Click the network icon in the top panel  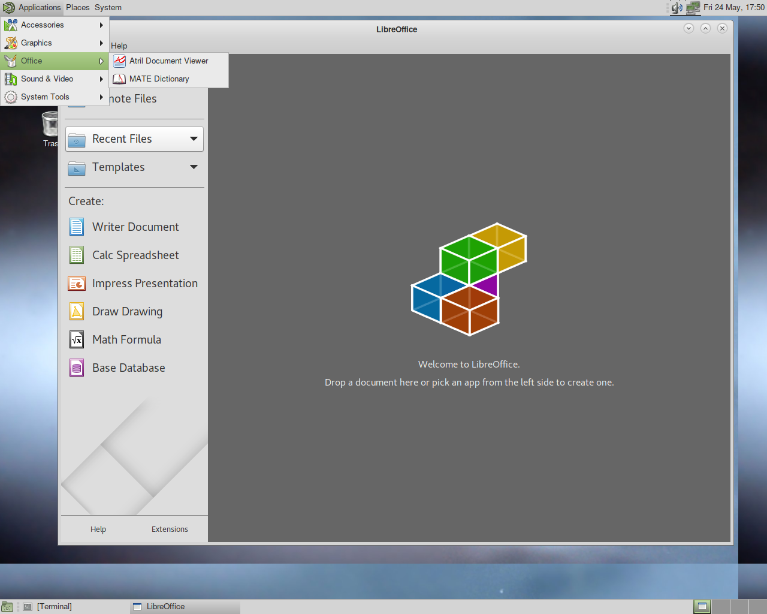click(693, 8)
